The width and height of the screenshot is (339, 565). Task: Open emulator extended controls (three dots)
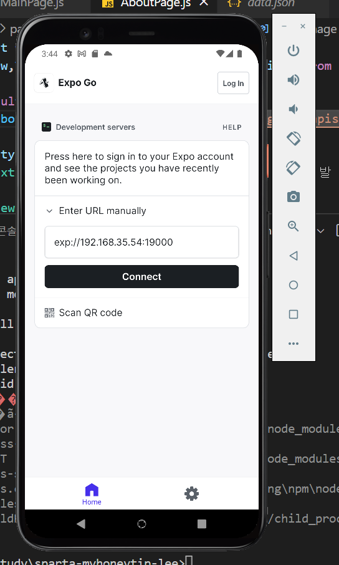[294, 344]
